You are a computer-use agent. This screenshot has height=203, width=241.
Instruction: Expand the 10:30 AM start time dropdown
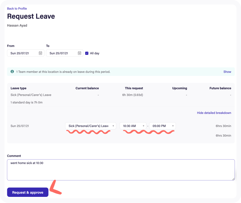[133, 126]
